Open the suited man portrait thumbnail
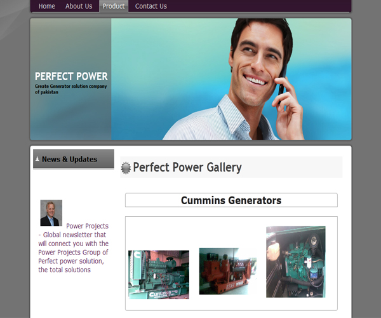 [51, 213]
